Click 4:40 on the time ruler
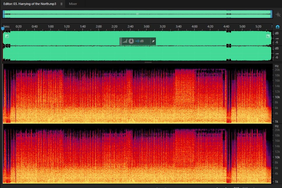Viewport: 282px width, 188px height. [226, 26]
